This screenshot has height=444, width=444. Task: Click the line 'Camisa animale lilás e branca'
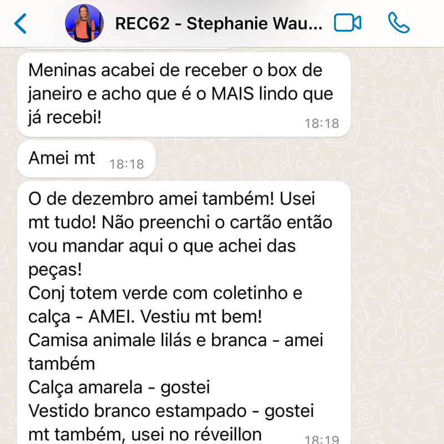pyautogui.click(x=148, y=340)
